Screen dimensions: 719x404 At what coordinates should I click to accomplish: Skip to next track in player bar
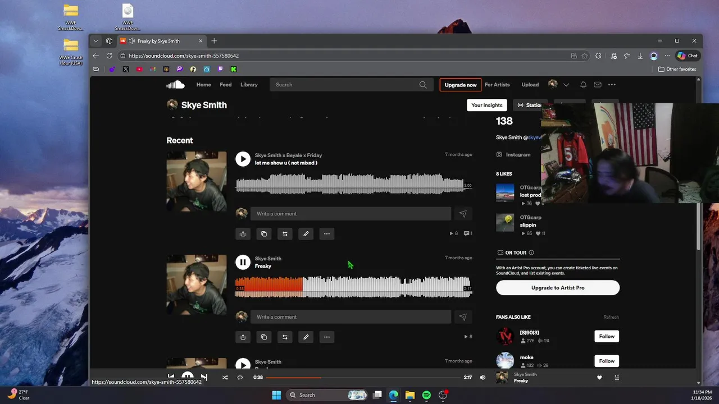pos(204,377)
